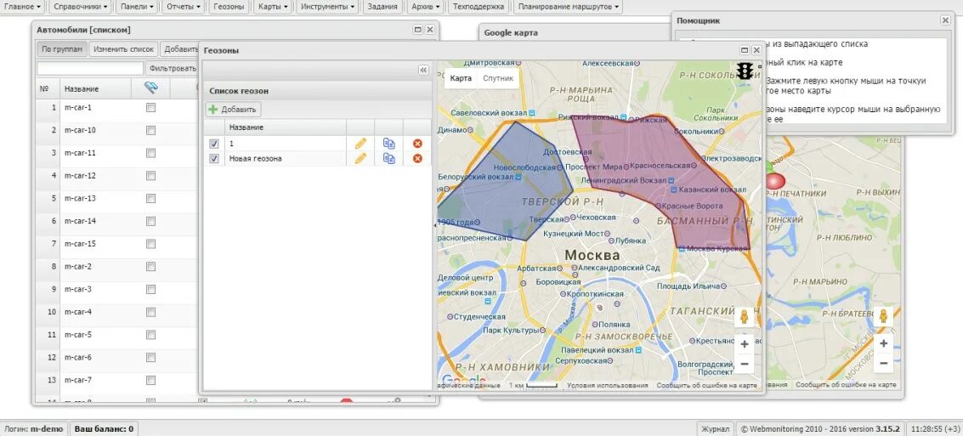Viewport: 963px width, 436px height.
Task: Click the Изменить список button
Action: click(123, 49)
